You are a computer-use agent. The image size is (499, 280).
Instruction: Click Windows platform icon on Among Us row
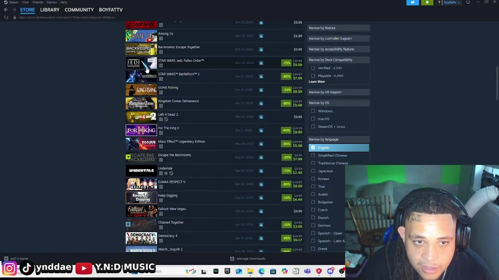pyautogui.click(x=161, y=38)
